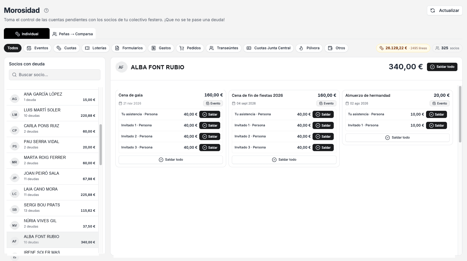
Task: Focus the Buscar socio search field
Action: [x=55, y=75]
